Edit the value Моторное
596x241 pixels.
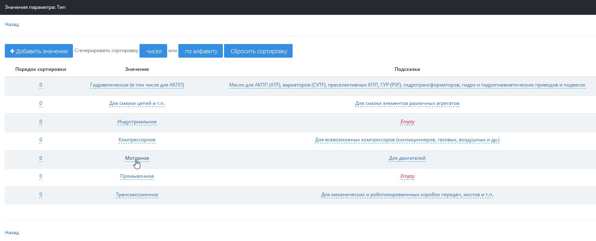[137, 158]
